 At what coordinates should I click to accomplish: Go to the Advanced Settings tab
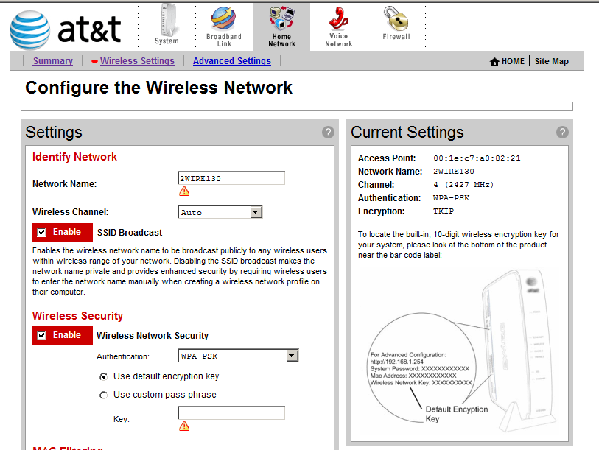tap(231, 61)
